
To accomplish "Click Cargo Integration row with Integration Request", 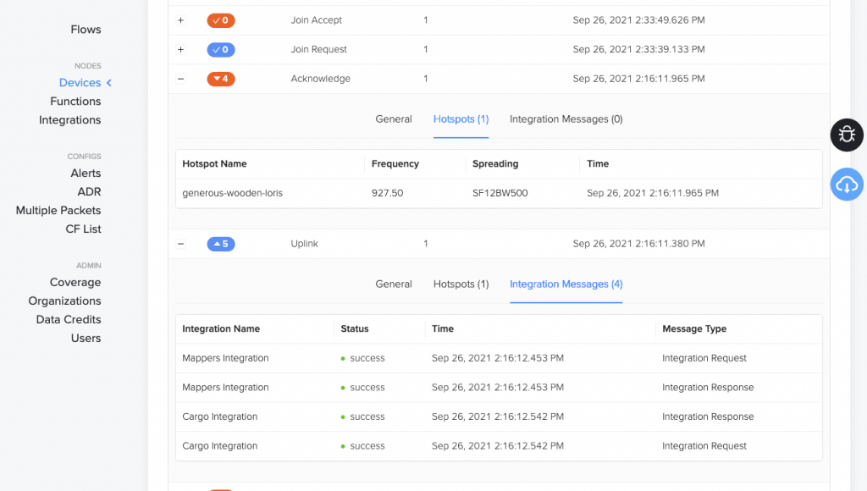I will 499,446.
